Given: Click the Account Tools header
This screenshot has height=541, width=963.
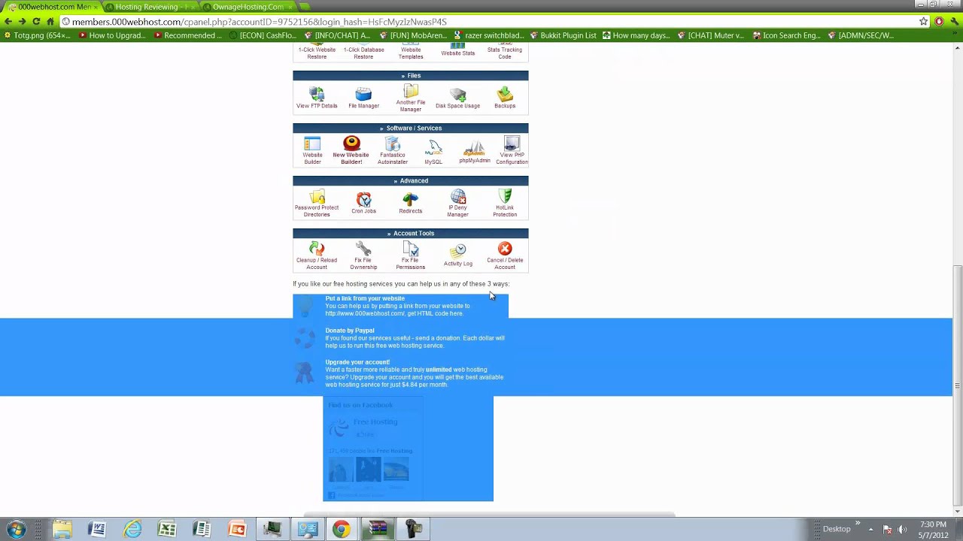Looking at the screenshot, I should coord(411,233).
